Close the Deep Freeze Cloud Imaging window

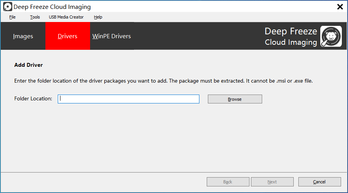coord(340,7)
